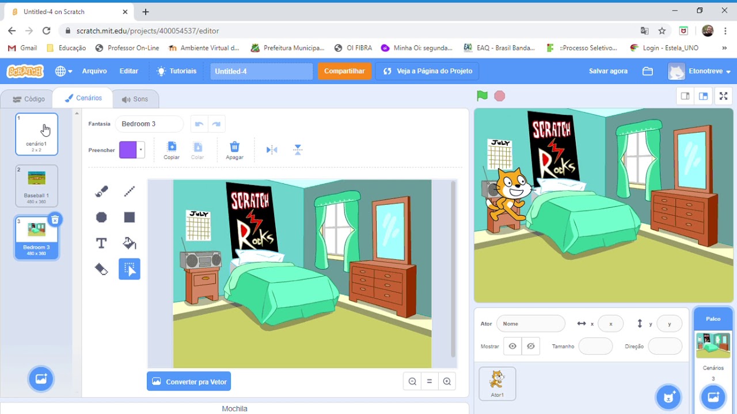The width and height of the screenshot is (737, 414).
Task: Select the Palco stage thumbnail
Action: click(x=713, y=345)
